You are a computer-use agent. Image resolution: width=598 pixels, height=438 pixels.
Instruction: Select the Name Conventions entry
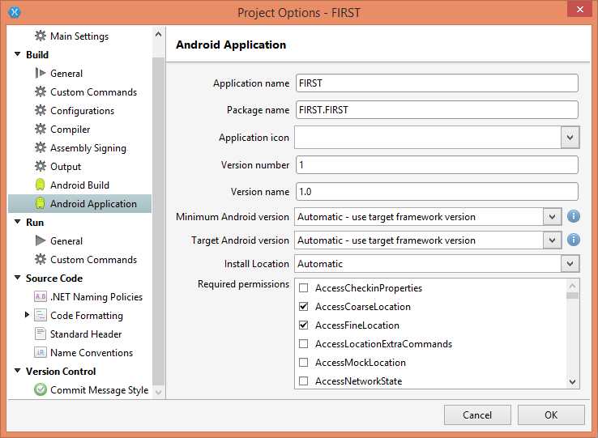(x=92, y=353)
